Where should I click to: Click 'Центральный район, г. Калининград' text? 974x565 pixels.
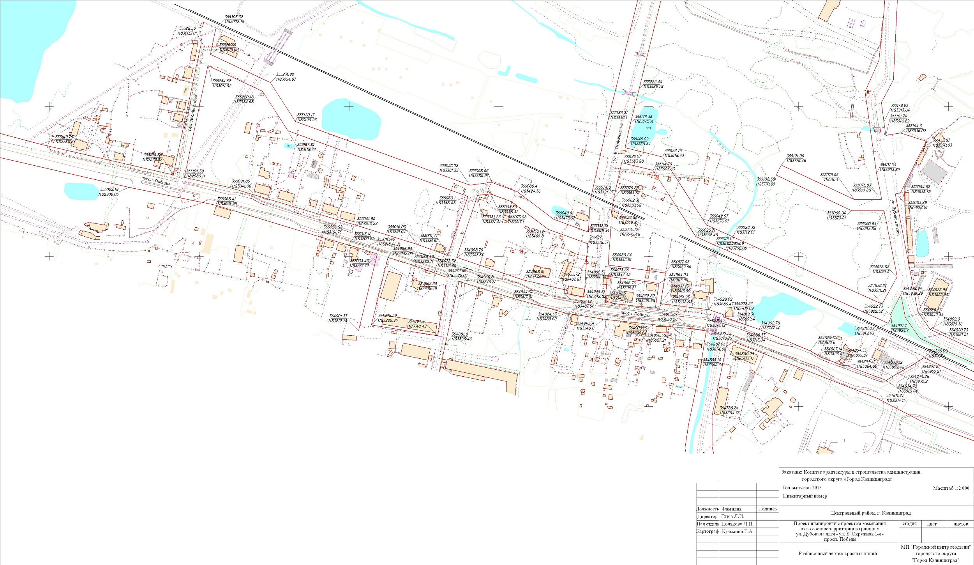870,513
